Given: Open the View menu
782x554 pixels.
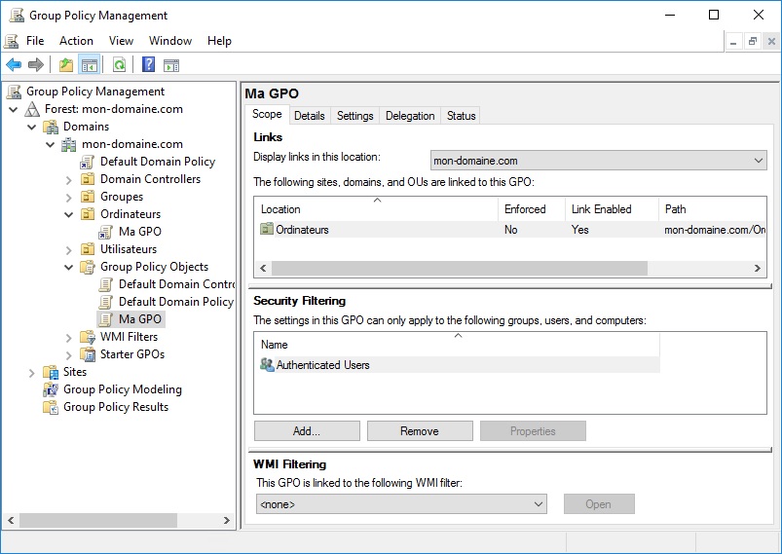Looking at the screenshot, I should 121,40.
